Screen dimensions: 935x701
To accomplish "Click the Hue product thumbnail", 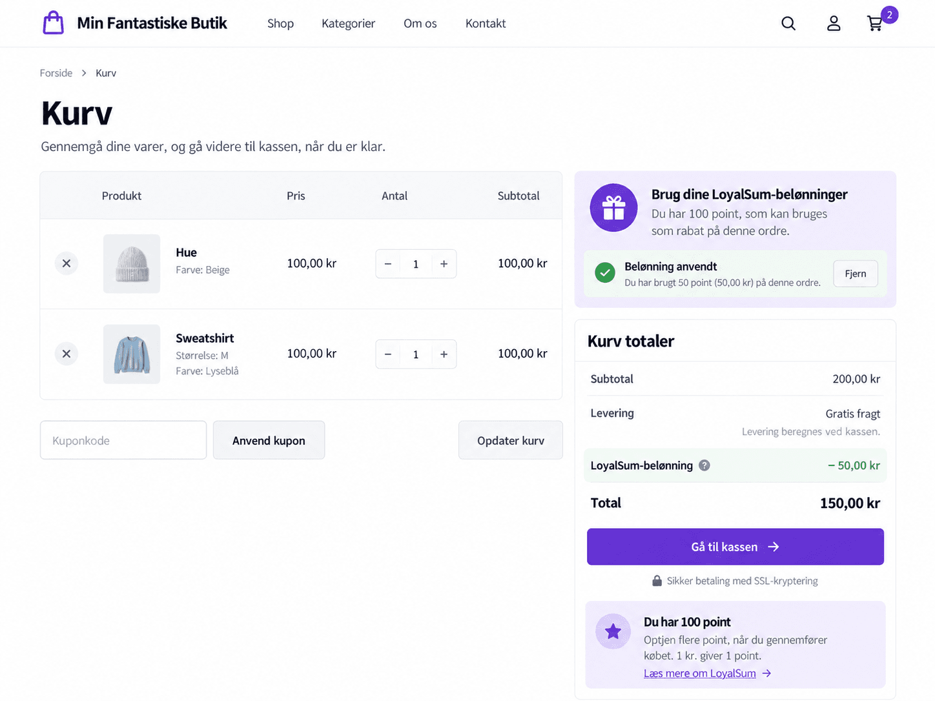I will tap(132, 264).
